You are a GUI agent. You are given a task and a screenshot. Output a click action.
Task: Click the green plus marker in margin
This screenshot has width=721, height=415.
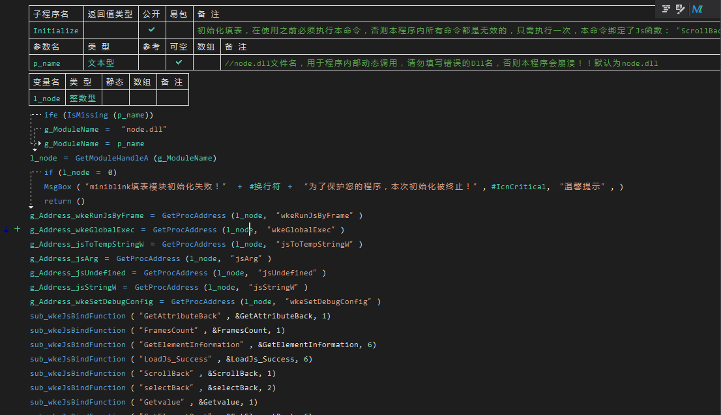click(17, 230)
